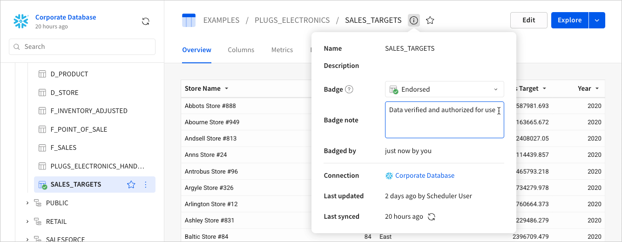The width and height of the screenshot is (622, 242).
Task: Click PLUGS_ELECTRONICS in the breadcrumb
Action: coord(292,20)
